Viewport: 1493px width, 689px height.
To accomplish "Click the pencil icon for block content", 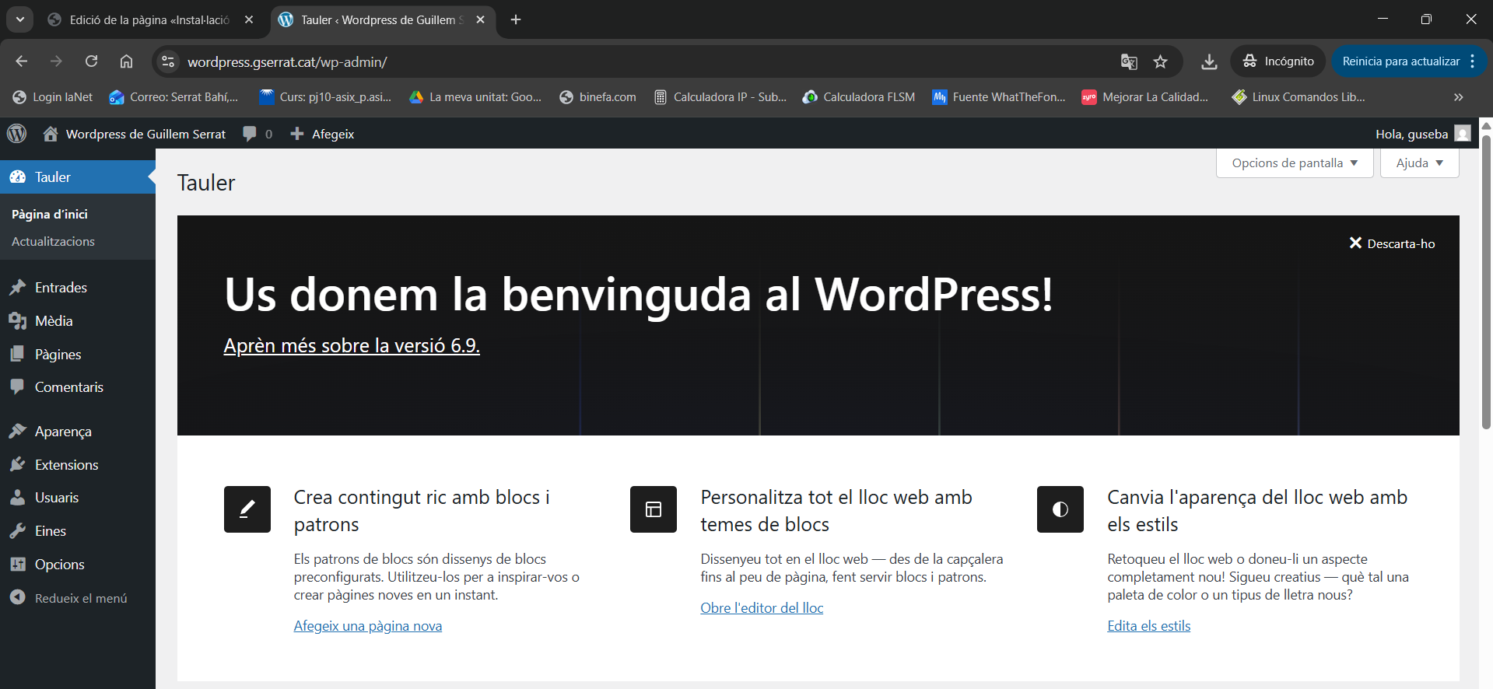I will 247,509.
